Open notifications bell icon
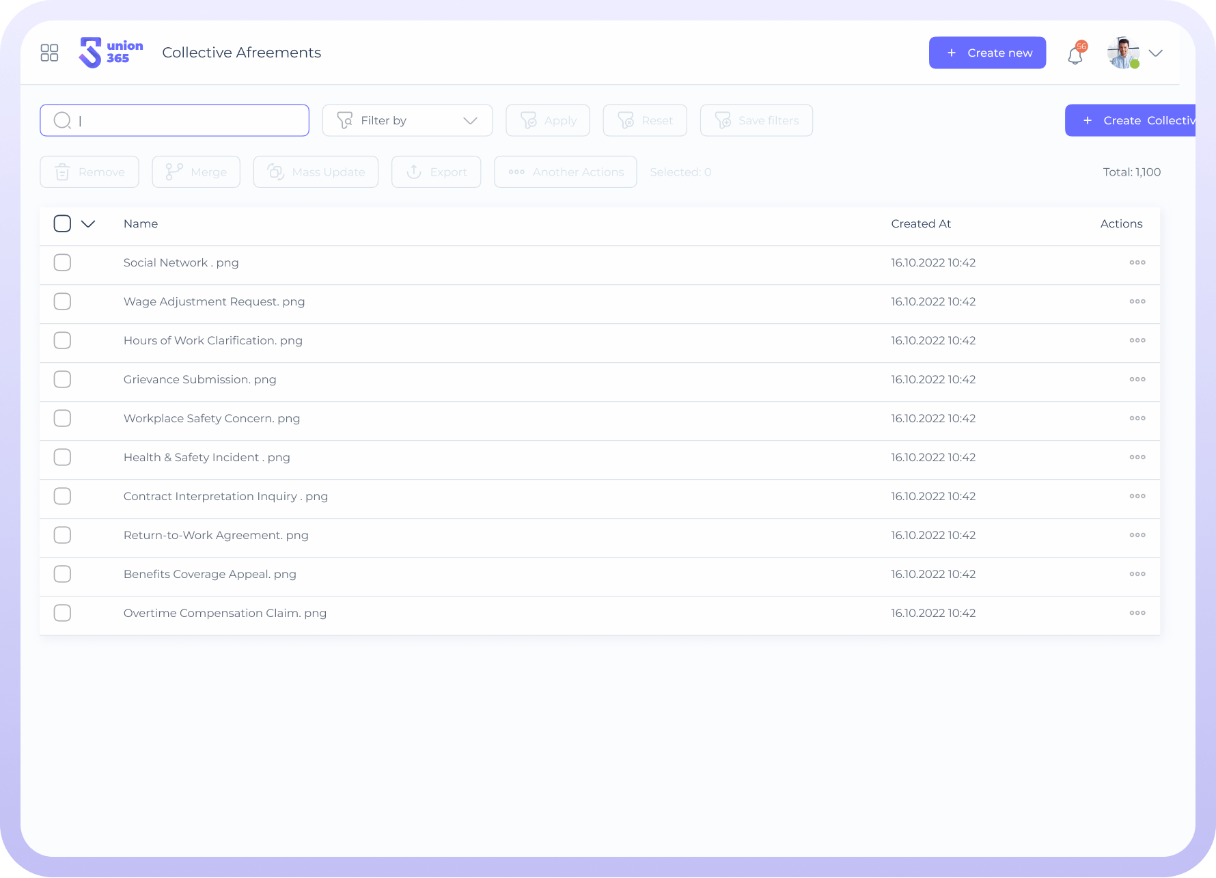Image resolution: width=1216 pixels, height=878 pixels. pyautogui.click(x=1076, y=54)
